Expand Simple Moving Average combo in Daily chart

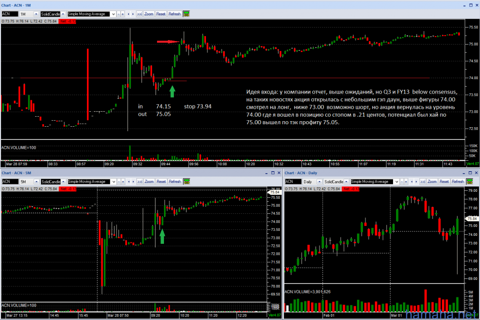[396, 181]
